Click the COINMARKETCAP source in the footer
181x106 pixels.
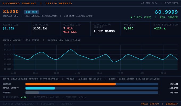coord(24,104)
